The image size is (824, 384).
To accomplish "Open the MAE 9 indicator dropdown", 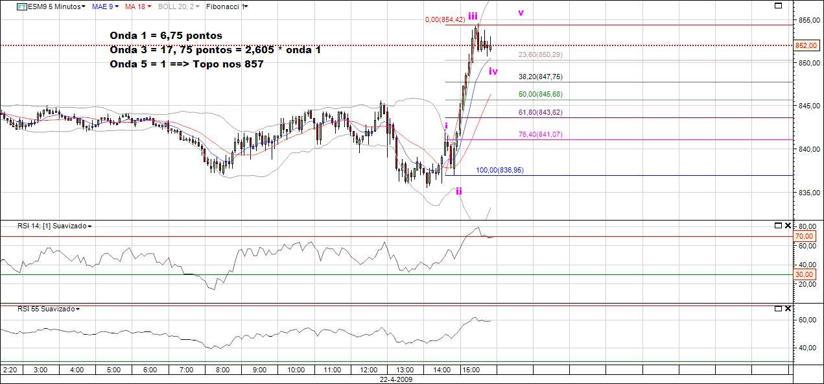I will point(105,6).
